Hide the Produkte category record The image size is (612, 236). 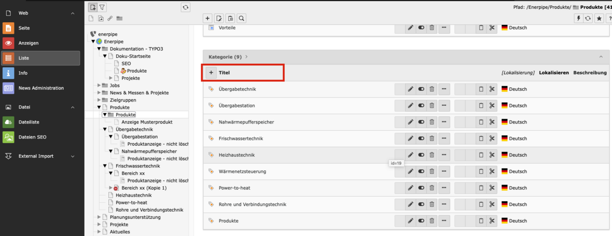point(421,221)
